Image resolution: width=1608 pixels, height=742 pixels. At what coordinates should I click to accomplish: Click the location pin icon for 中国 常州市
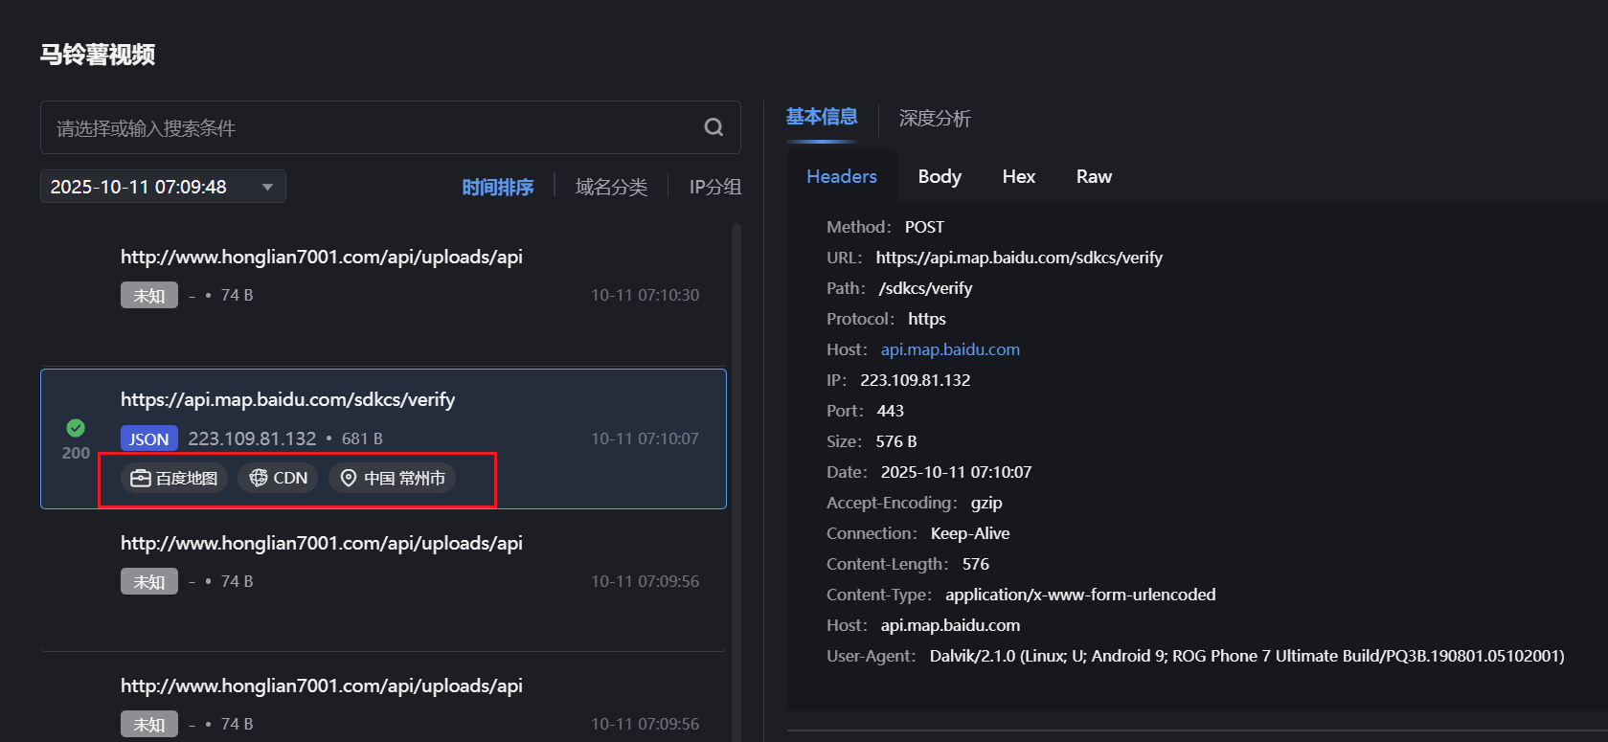pos(349,478)
